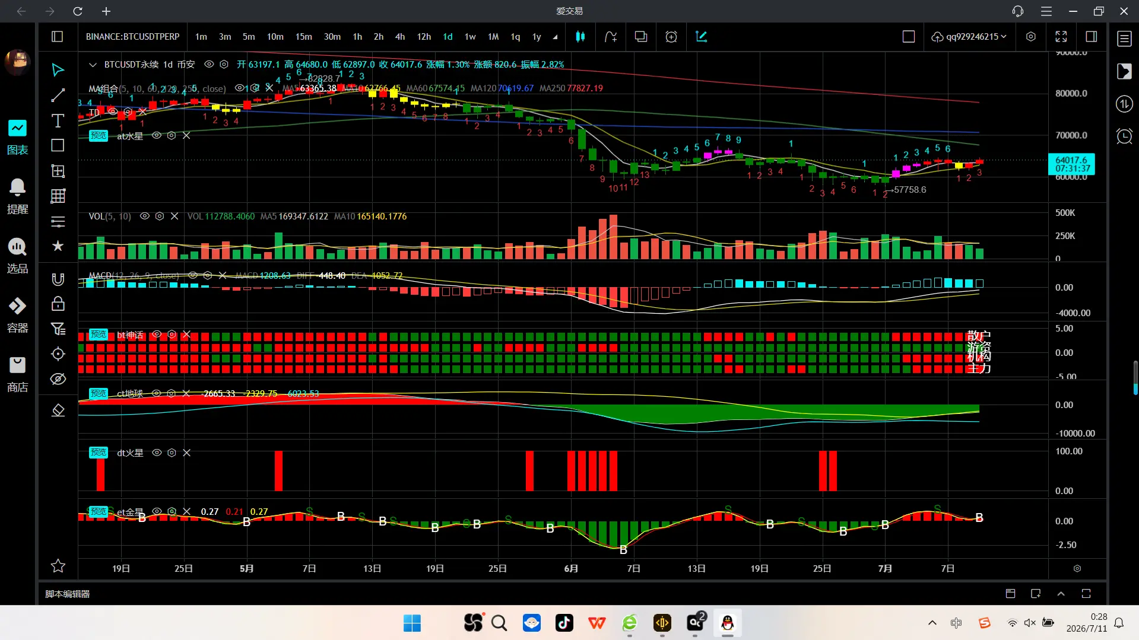Open the alarm clock alerts panel
The width and height of the screenshot is (1139, 640).
click(x=1124, y=136)
